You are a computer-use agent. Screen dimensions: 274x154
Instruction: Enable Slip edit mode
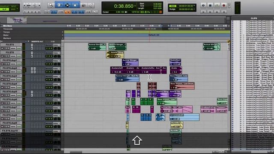(5, 9)
